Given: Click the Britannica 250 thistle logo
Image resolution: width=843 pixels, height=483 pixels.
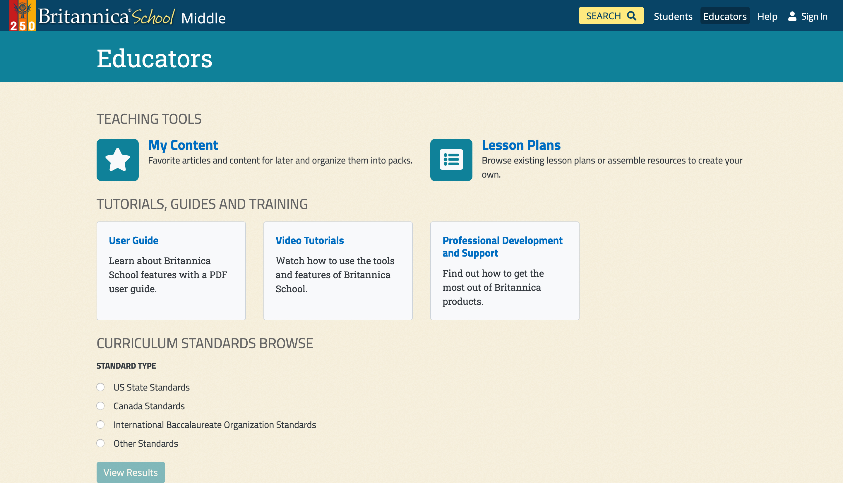Looking at the screenshot, I should point(22,16).
